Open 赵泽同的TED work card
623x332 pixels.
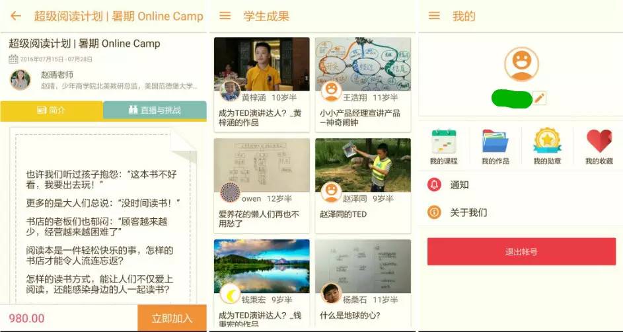tap(363, 186)
